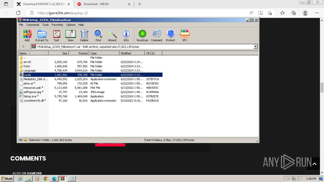This screenshot has height=182, width=324.
Task: Open the tab actions menu button
Action: [x=6, y=4]
